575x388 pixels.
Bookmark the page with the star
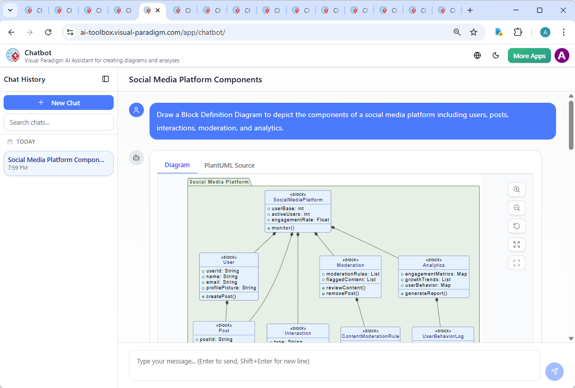tap(474, 32)
